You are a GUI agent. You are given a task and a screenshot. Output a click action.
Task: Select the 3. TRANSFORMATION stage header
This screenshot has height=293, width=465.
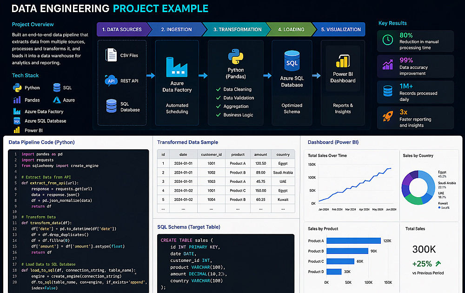[x=238, y=29]
